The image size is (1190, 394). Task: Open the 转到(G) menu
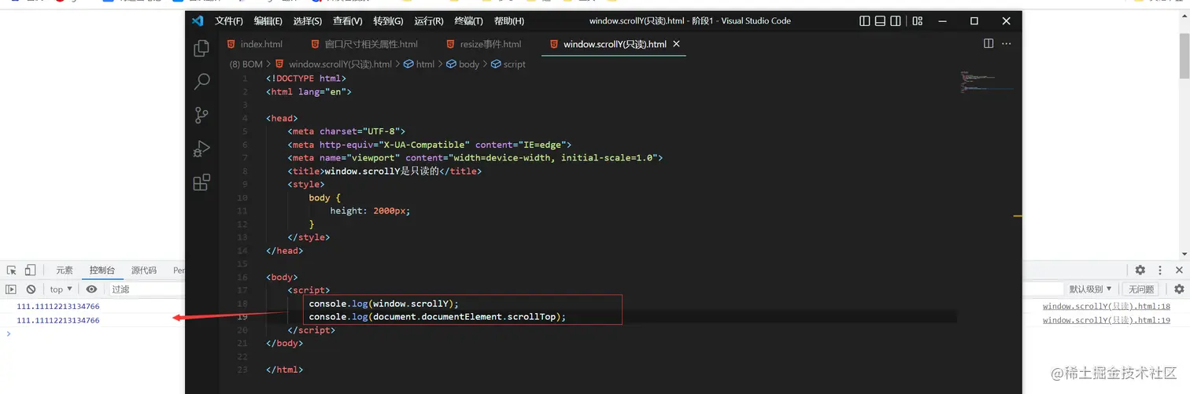coord(388,21)
